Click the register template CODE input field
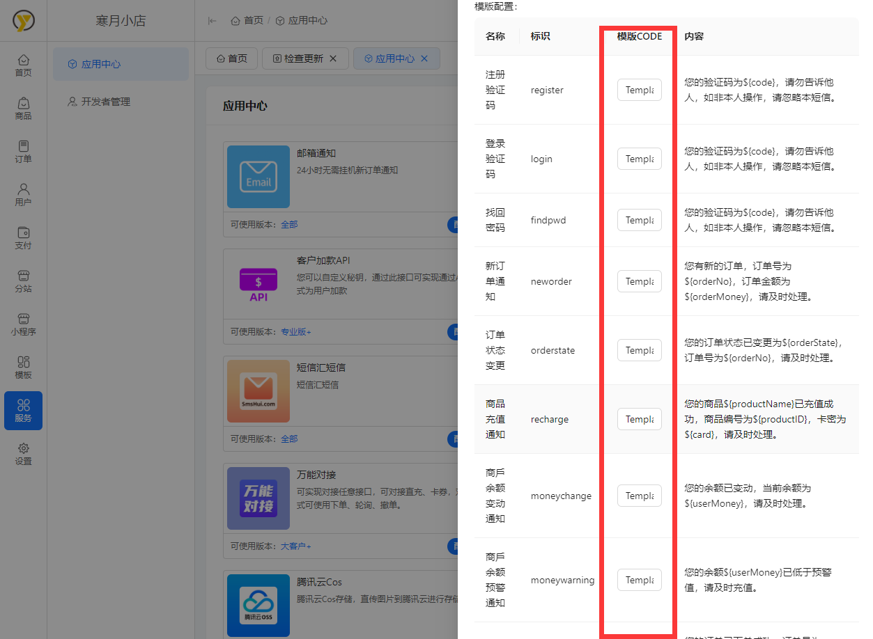Image resolution: width=873 pixels, height=639 pixels. [639, 90]
